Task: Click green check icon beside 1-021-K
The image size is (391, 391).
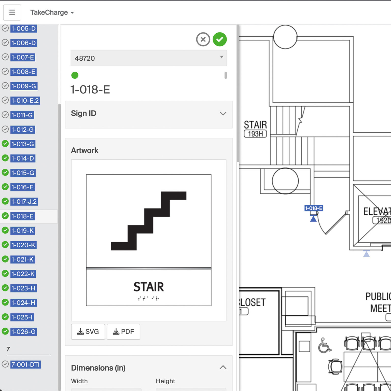Action: coord(5,259)
